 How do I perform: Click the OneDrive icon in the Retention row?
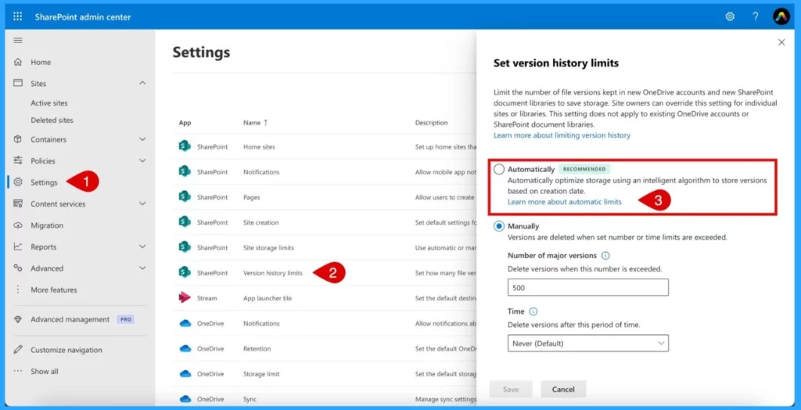[185, 348]
